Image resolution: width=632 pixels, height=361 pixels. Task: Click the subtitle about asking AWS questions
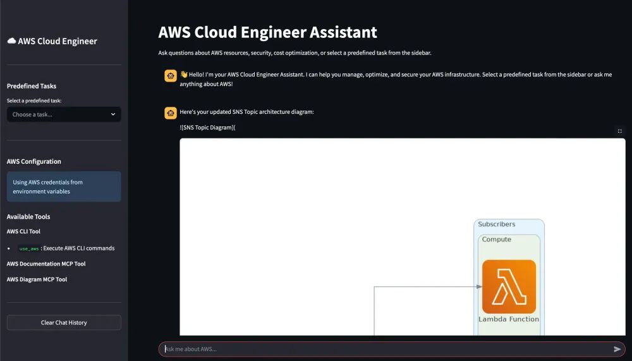tap(295, 53)
